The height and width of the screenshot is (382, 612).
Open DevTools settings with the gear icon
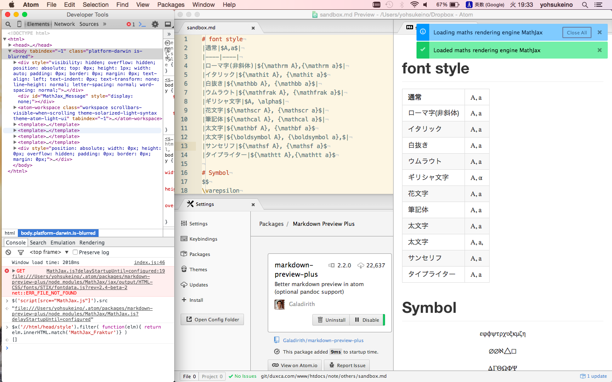click(155, 24)
